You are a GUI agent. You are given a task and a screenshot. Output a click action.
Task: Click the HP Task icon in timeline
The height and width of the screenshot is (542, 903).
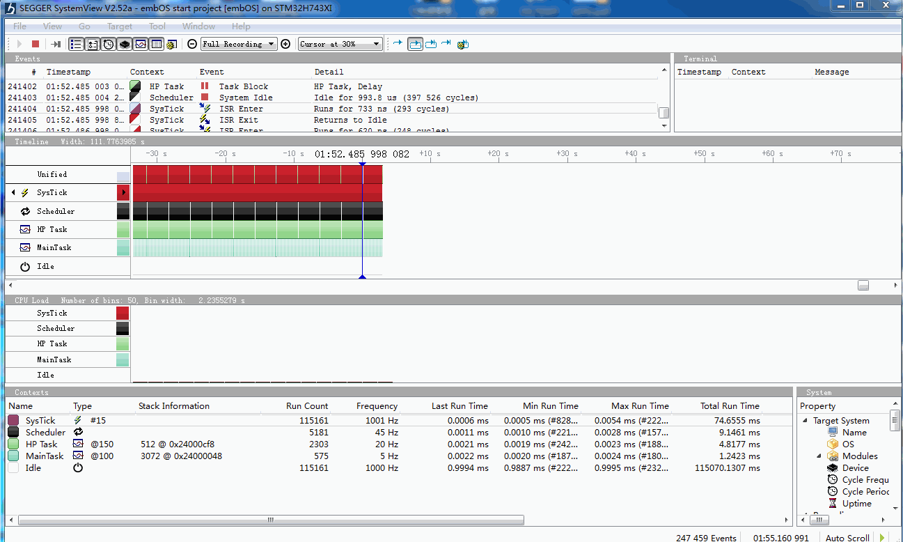tap(25, 229)
